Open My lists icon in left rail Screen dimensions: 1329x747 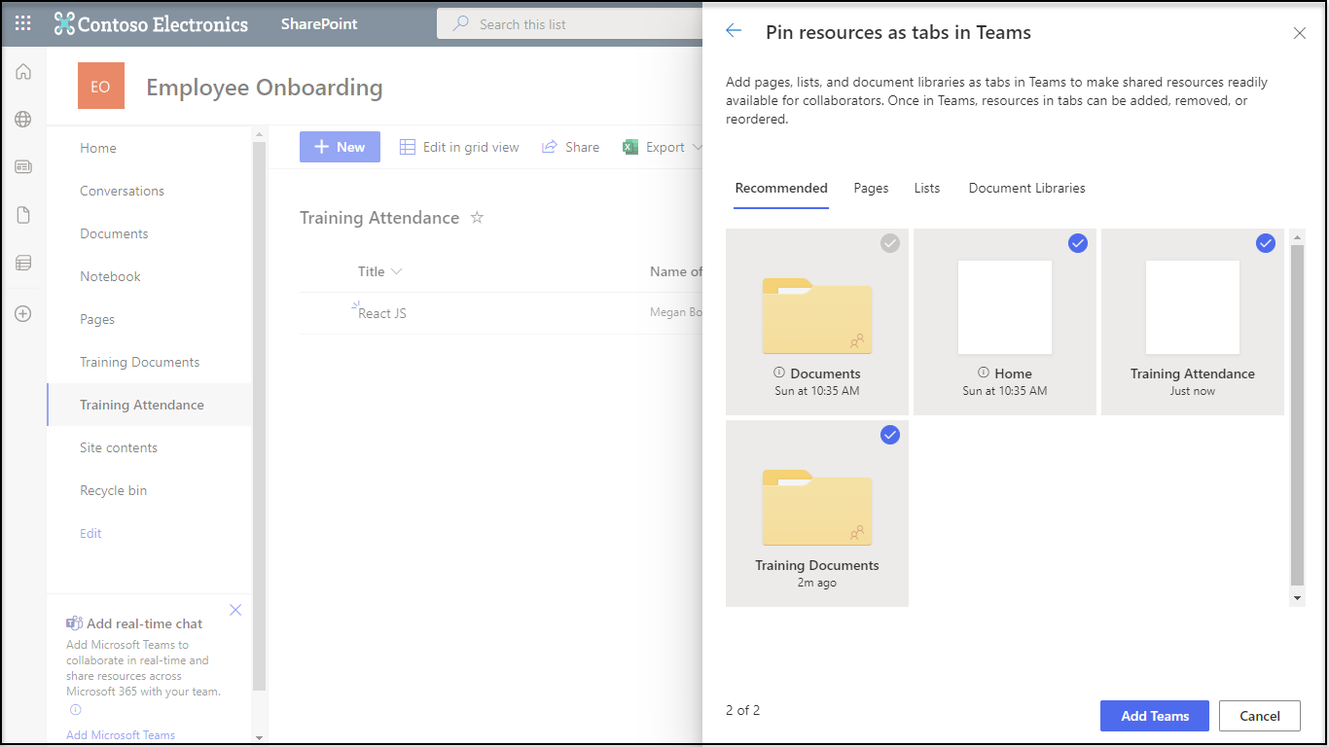tap(23, 263)
